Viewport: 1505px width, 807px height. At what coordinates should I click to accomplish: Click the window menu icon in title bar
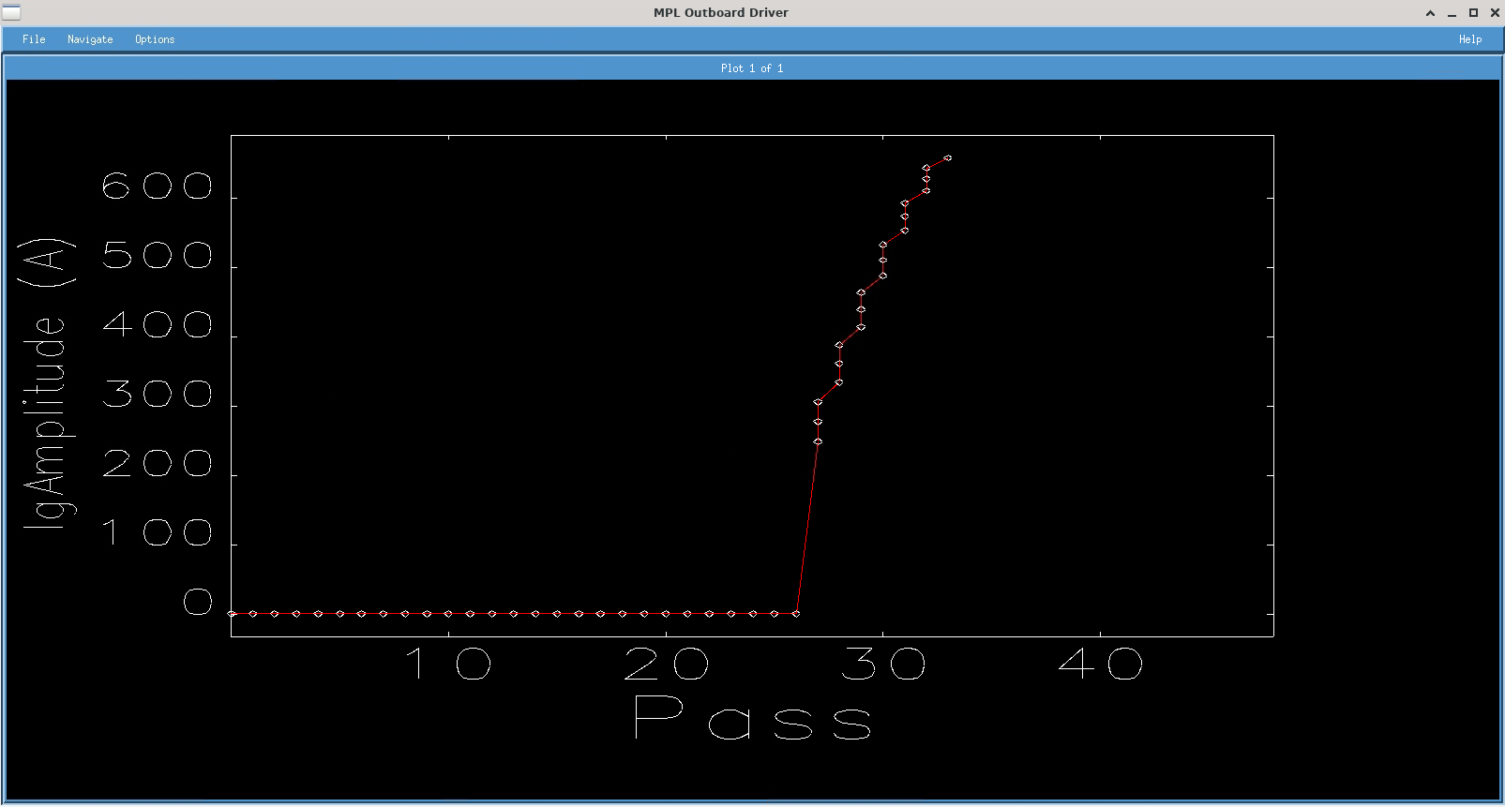(x=11, y=12)
